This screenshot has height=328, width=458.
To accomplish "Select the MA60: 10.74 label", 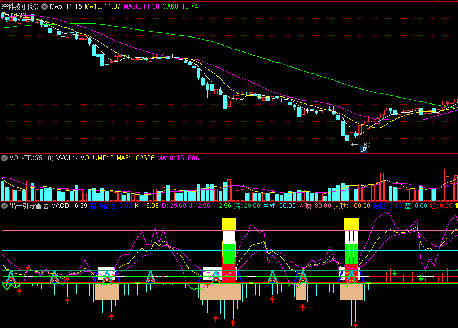I will (180, 6).
